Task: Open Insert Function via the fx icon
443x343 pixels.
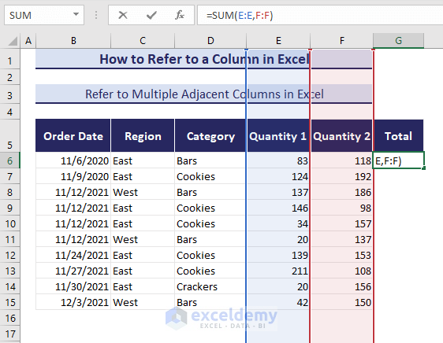Action: pyautogui.click(x=180, y=15)
